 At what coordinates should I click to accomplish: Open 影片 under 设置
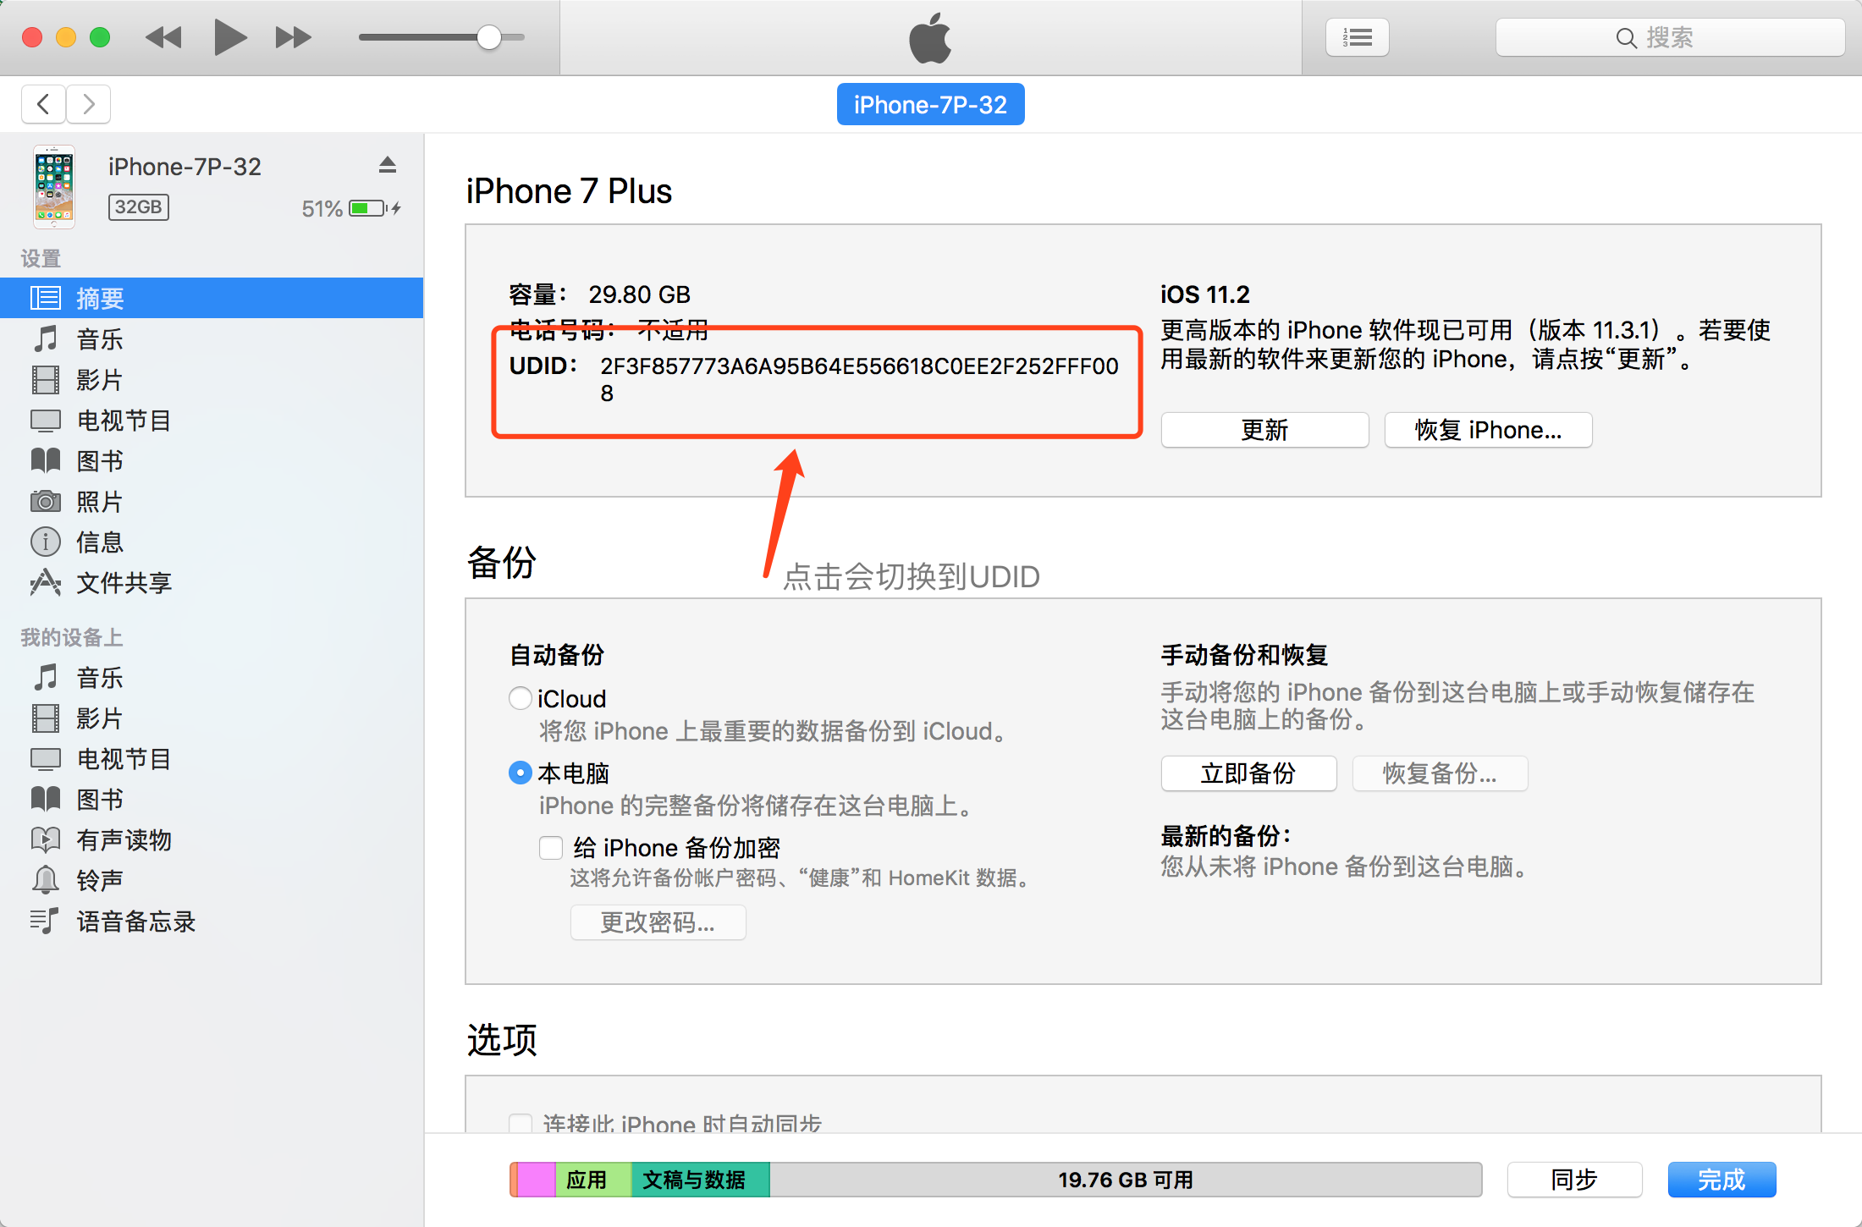pos(212,380)
